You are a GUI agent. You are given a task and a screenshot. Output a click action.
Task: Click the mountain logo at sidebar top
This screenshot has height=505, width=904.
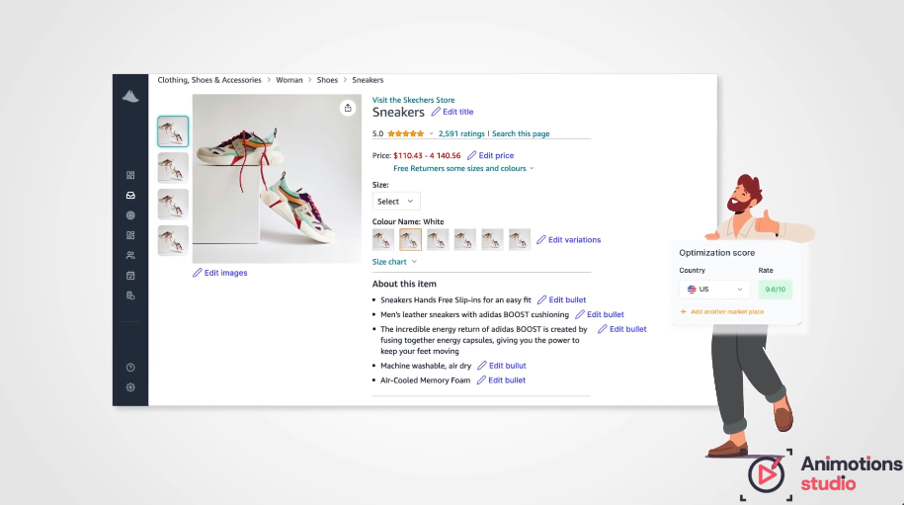click(130, 96)
